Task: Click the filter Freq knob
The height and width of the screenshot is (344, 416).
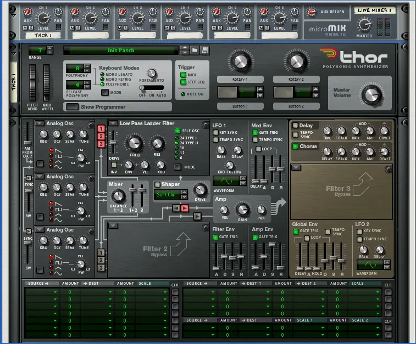Action: [134, 143]
